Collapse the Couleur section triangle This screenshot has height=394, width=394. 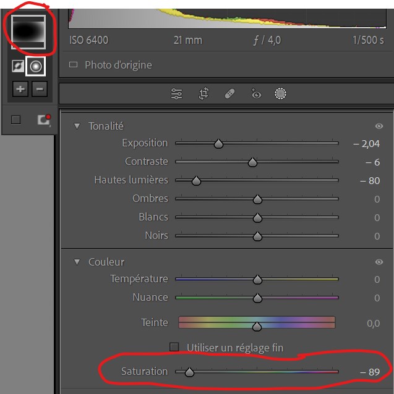77,262
